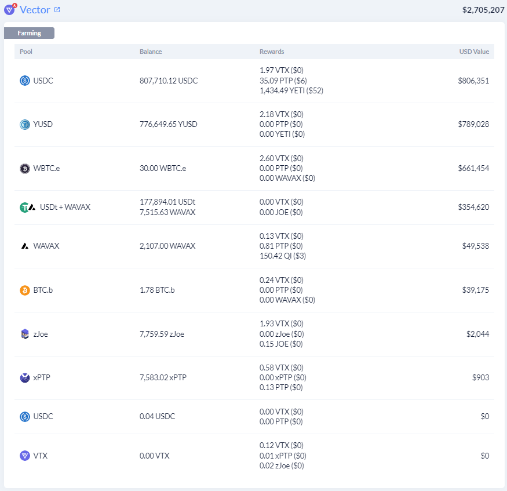Click the WBTC.e pool name

pyautogui.click(x=46, y=168)
